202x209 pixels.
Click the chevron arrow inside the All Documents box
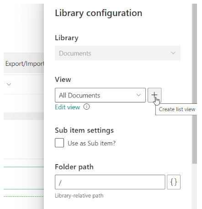(138, 95)
